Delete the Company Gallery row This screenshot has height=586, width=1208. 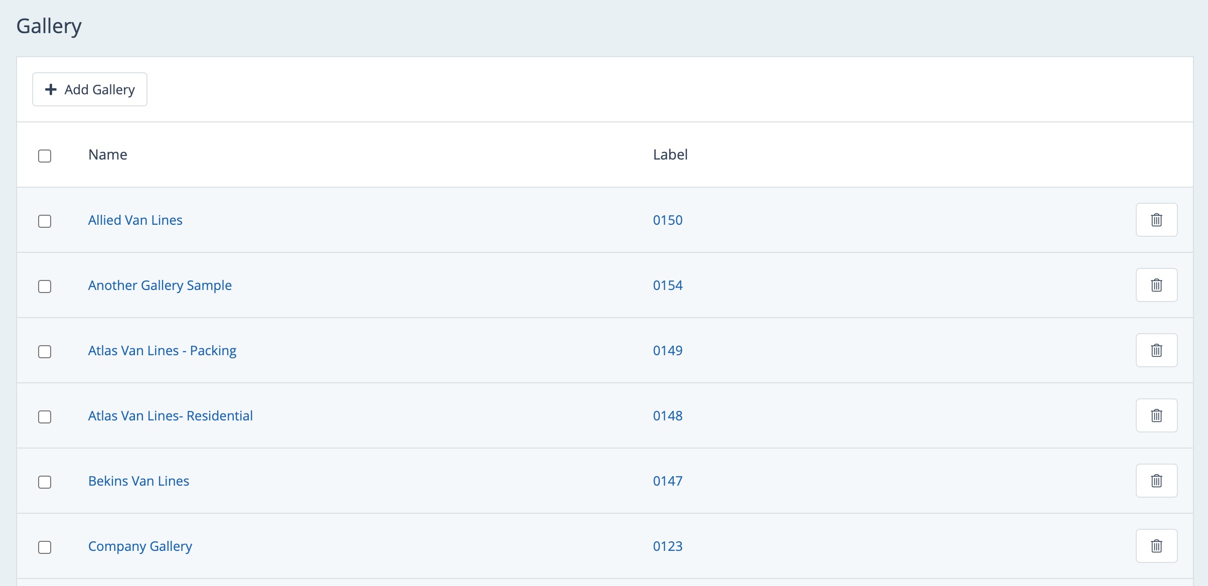(1156, 546)
